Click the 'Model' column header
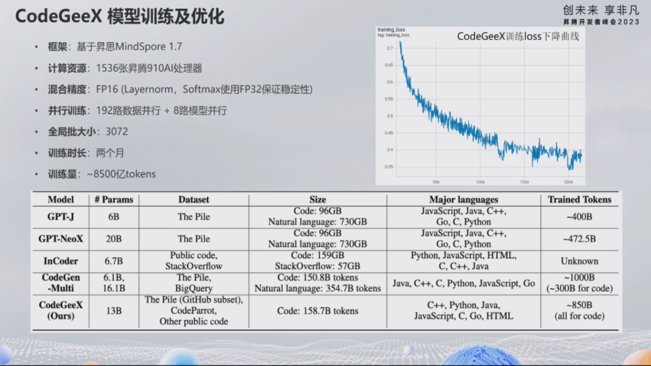Image resolution: width=651 pixels, height=366 pixels. pyautogui.click(x=61, y=200)
